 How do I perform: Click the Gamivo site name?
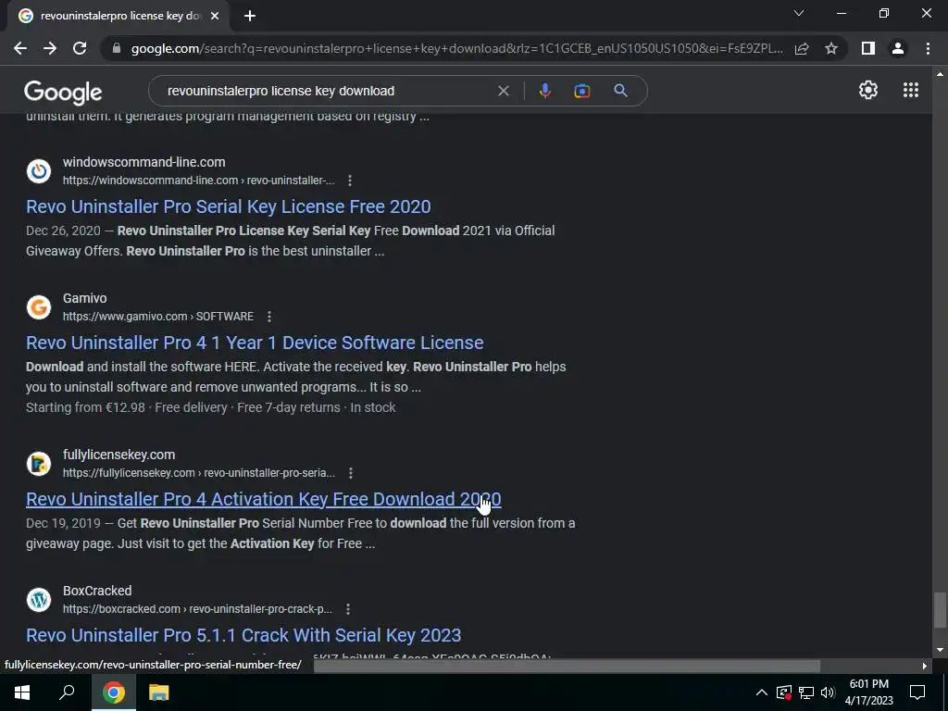click(84, 298)
